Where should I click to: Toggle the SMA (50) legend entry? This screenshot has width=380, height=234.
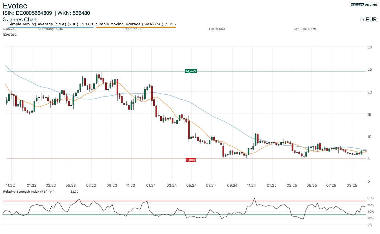click(x=136, y=24)
